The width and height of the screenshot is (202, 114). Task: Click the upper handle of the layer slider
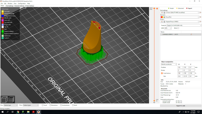pos(154,8)
